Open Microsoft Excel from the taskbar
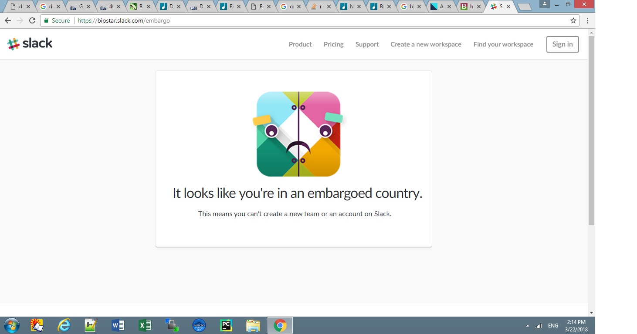637x334 pixels. point(145,325)
